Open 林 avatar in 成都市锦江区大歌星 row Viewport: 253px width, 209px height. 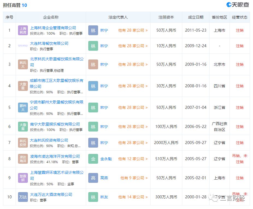[x=93, y=86]
